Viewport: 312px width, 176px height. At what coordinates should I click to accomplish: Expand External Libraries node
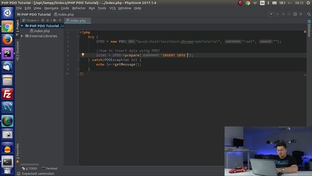tap(22, 36)
